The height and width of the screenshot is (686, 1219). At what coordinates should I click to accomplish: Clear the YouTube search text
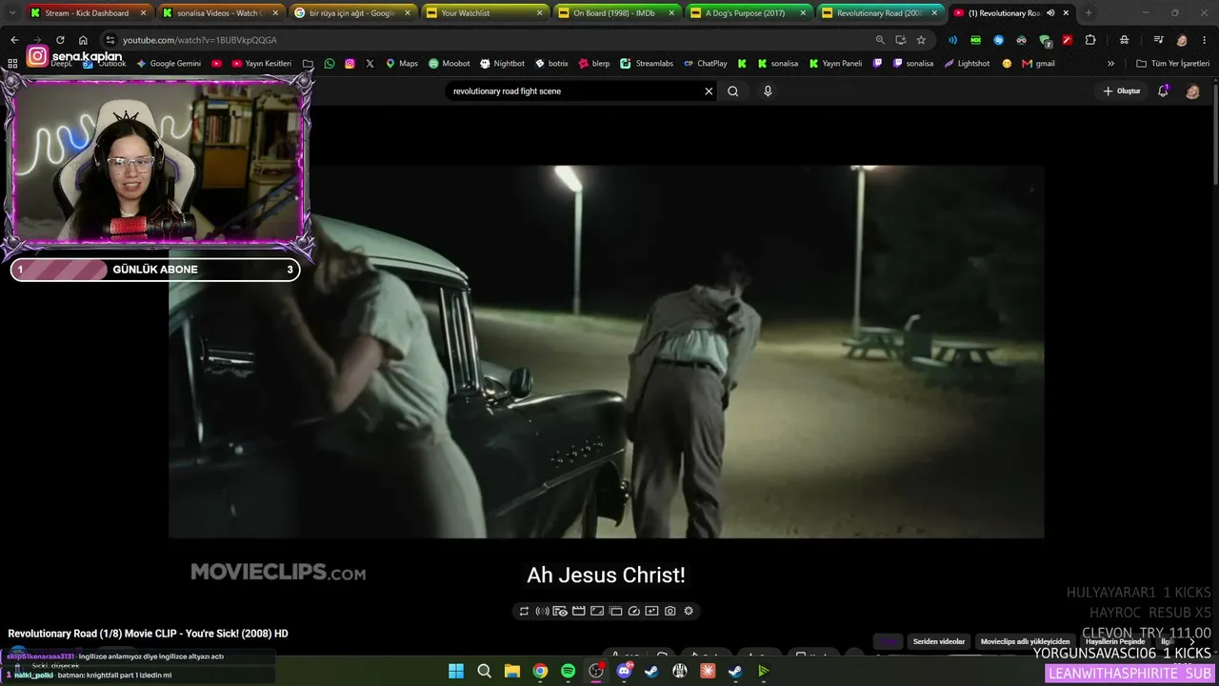709,91
